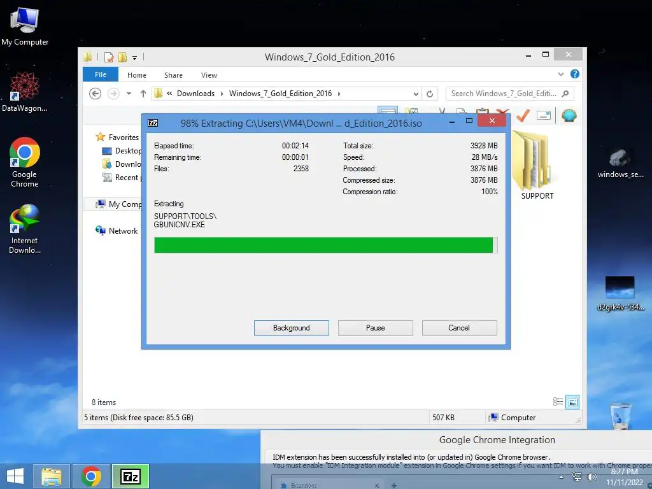
Task: Expand the arrow after Windows_7_Gold_Edition_2016 breadcrumb
Action: pyautogui.click(x=339, y=94)
